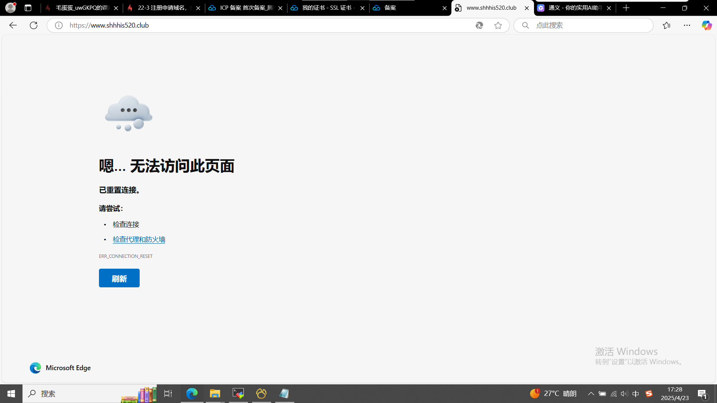Open Copilot from the Edge toolbar
The image size is (717, 403).
pyautogui.click(x=707, y=25)
